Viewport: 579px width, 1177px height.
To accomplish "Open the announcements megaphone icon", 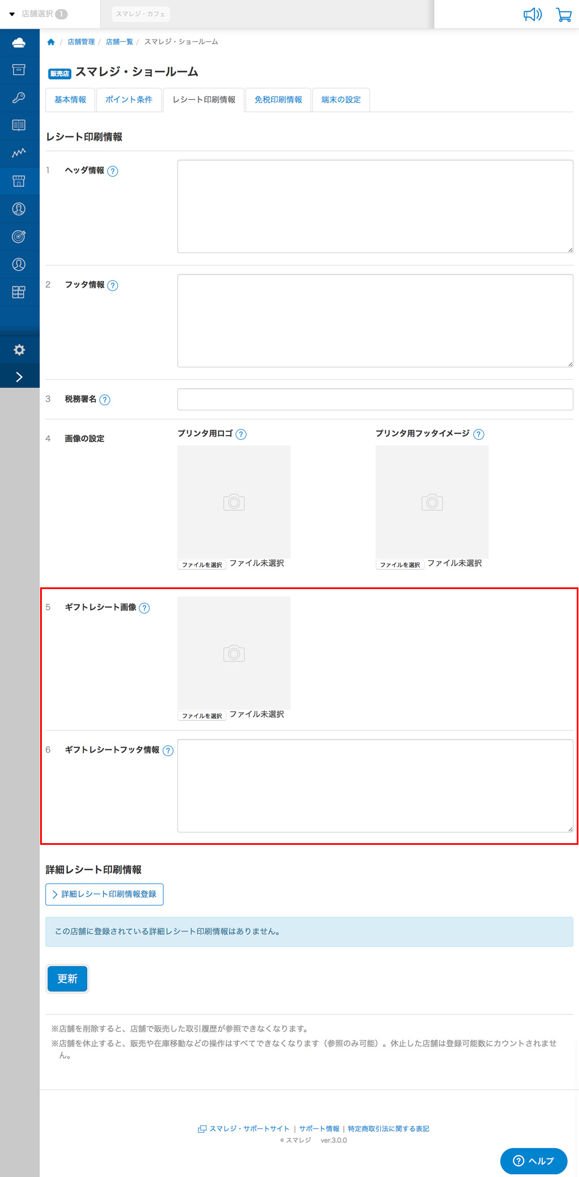I will point(532,15).
